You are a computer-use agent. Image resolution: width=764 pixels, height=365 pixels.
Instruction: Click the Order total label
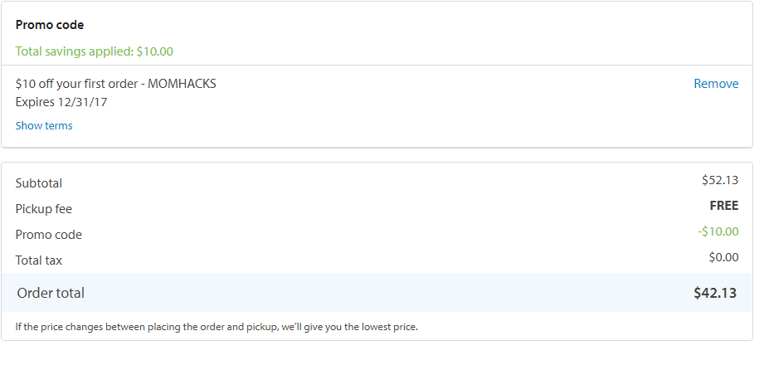pos(51,293)
